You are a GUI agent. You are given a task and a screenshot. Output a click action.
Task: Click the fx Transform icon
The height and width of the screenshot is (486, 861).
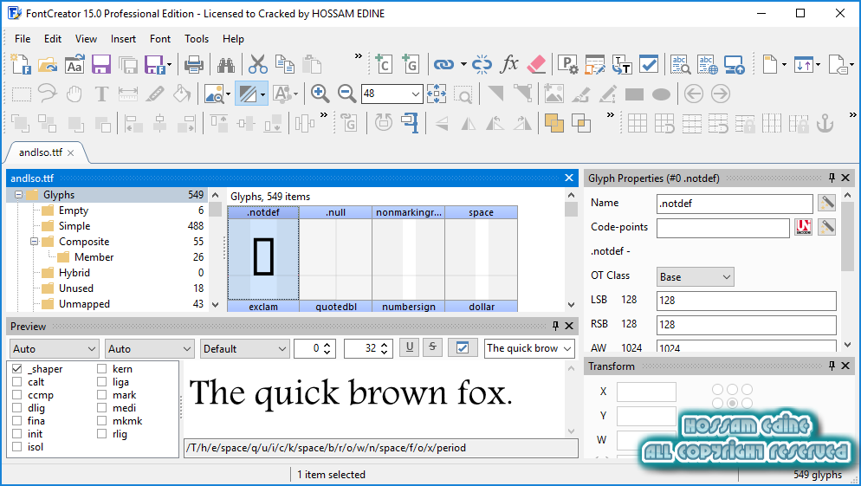point(509,64)
